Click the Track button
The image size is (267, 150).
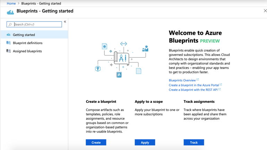click(x=194, y=142)
